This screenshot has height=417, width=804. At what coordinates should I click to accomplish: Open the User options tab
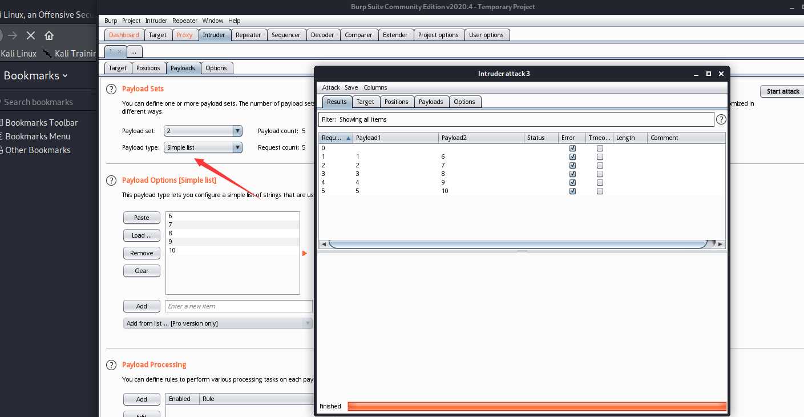coord(486,35)
